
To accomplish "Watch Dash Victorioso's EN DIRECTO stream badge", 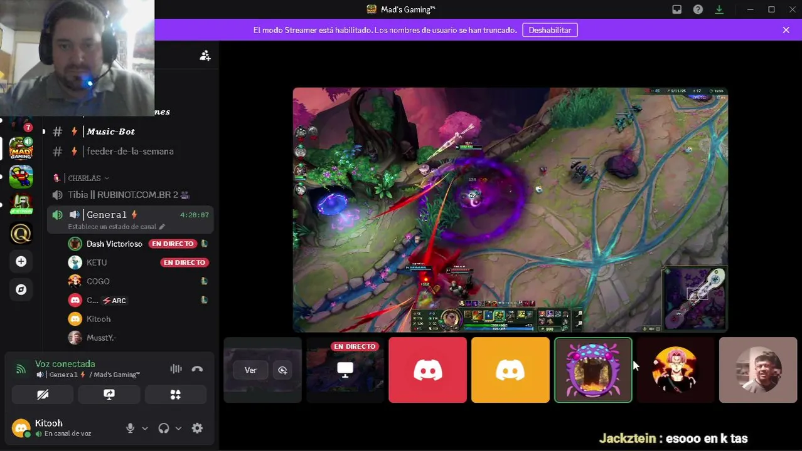I will coord(173,244).
